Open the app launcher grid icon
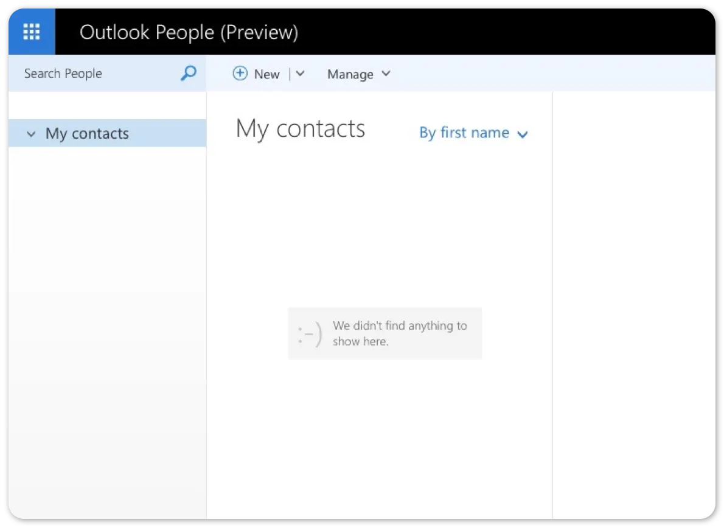Viewport: 724px width, 528px height. coord(31,31)
